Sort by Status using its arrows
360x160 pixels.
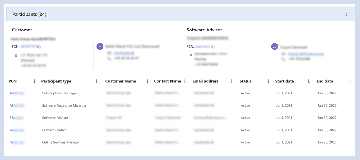[x=268, y=81]
